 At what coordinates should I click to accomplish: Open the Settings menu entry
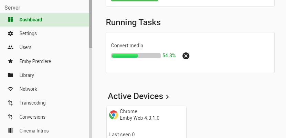28,33
